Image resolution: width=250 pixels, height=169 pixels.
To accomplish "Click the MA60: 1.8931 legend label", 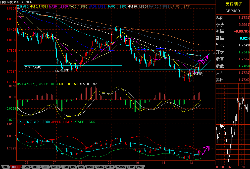I will (97, 7).
